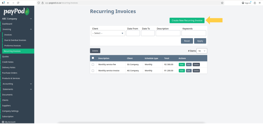263x124 pixels.
Task: Click the Keywords filter field
Action: [194, 33]
